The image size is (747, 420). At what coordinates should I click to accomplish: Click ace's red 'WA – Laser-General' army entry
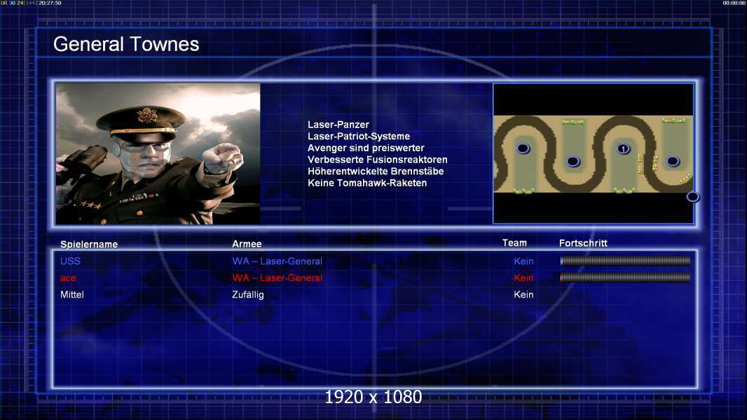tap(277, 278)
